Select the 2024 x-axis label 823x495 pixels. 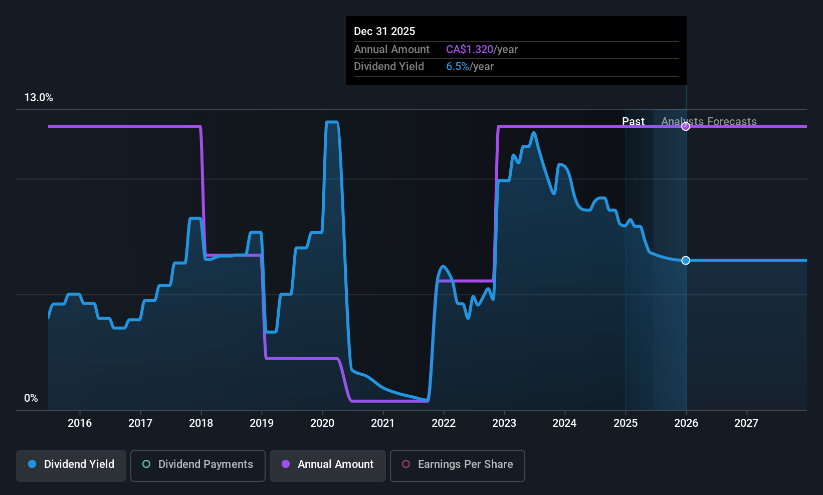click(x=564, y=423)
